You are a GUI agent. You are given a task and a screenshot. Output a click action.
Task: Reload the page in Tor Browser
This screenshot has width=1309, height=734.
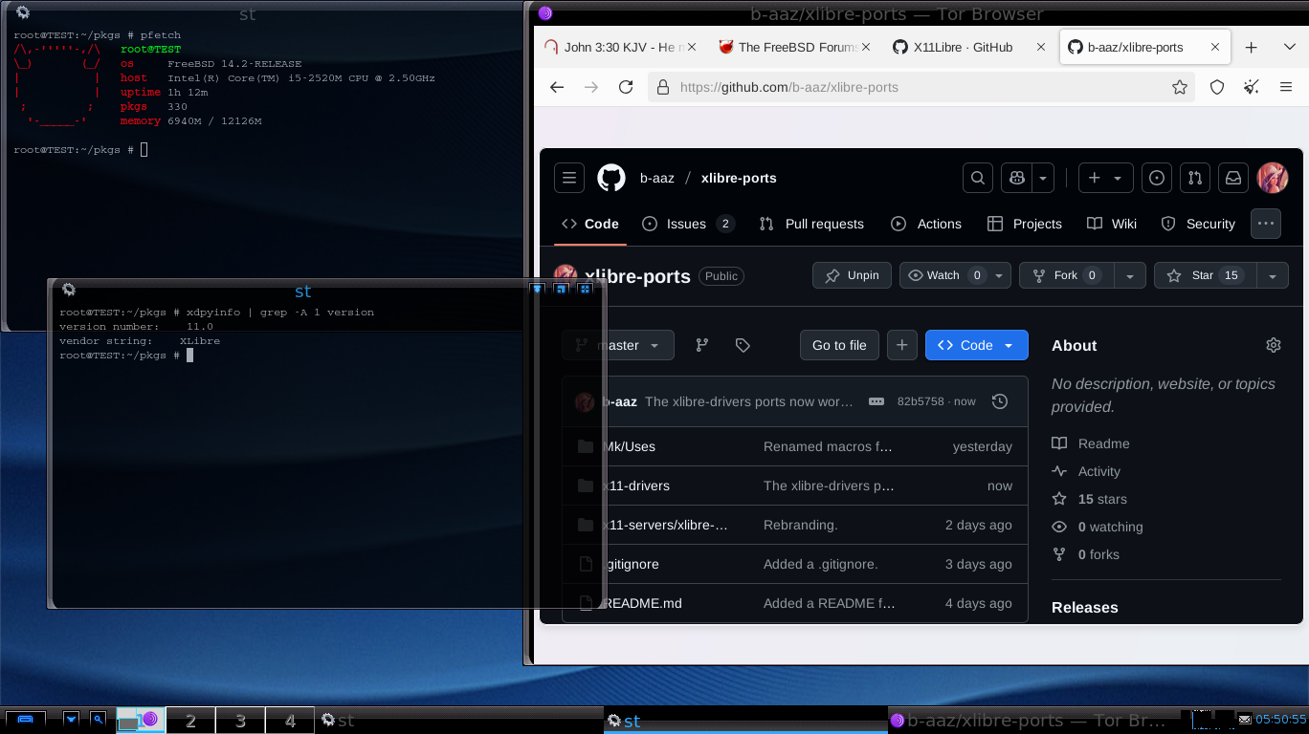[626, 87]
